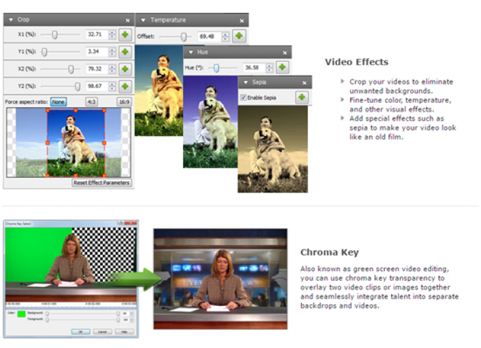
Task: Select the None aspect ratio option
Action: point(58,102)
